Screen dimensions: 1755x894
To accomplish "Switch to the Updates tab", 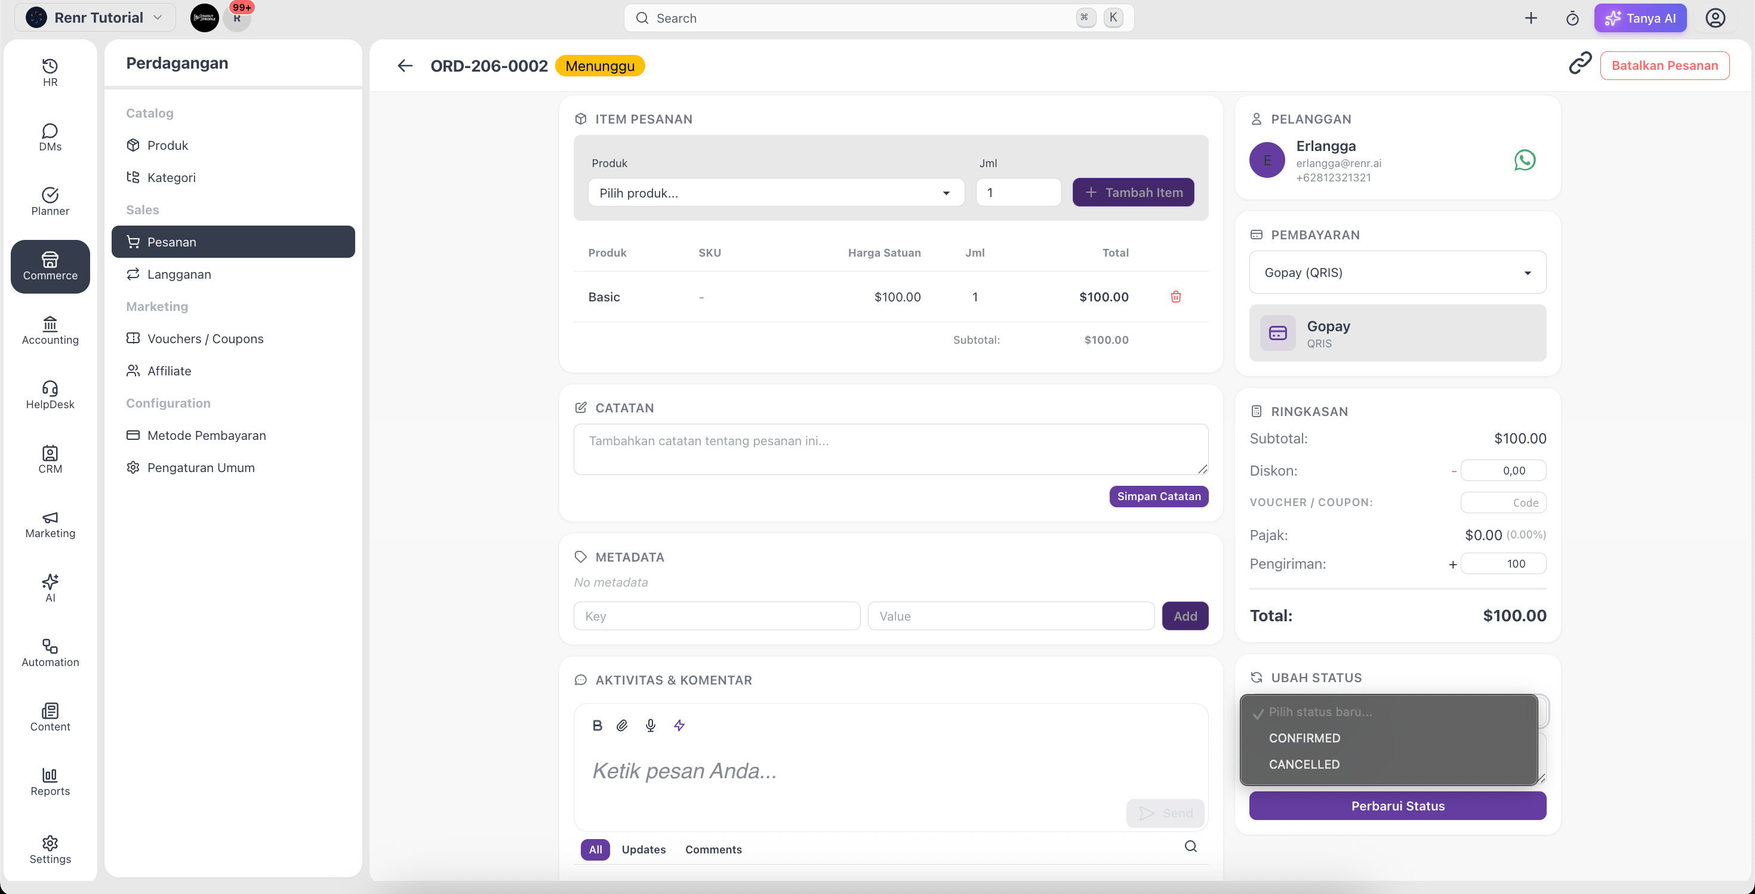I will click(643, 850).
